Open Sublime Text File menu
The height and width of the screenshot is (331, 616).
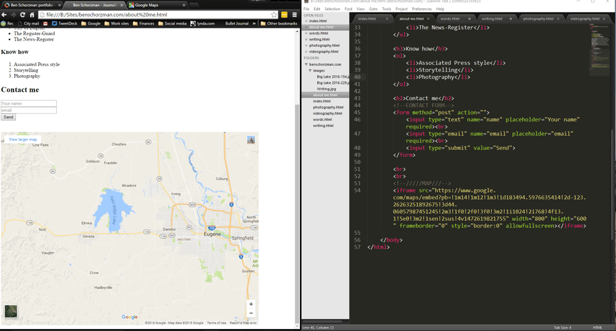tap(306, 9)
